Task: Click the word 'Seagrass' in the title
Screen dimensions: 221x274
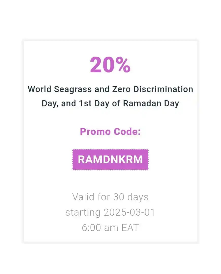Action: (73, 90)
